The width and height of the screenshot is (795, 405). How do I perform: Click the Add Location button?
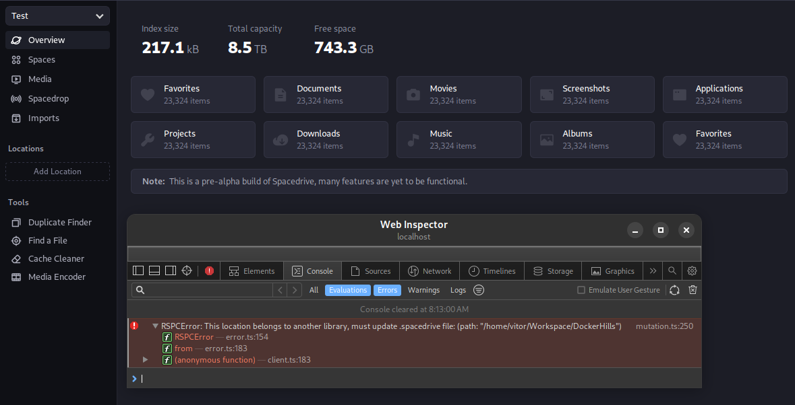pyautogui.click(x=57, y=172)
